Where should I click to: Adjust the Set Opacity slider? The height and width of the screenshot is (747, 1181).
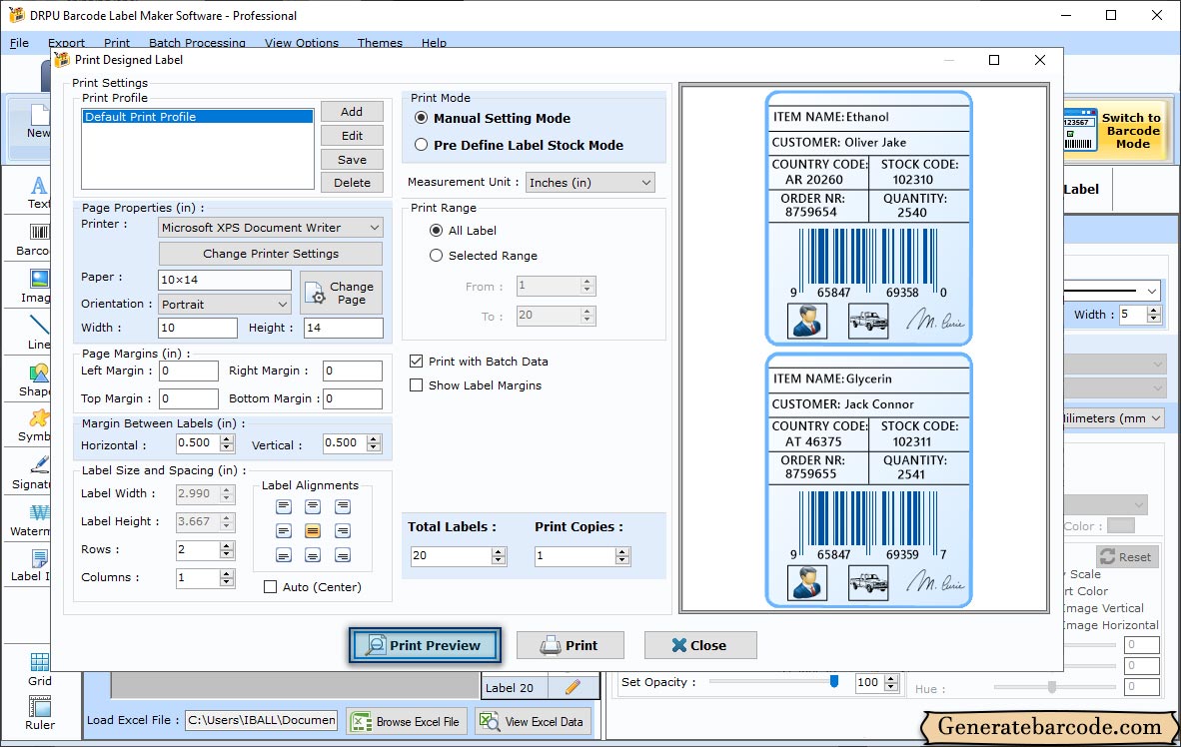(x=833, y=681)
